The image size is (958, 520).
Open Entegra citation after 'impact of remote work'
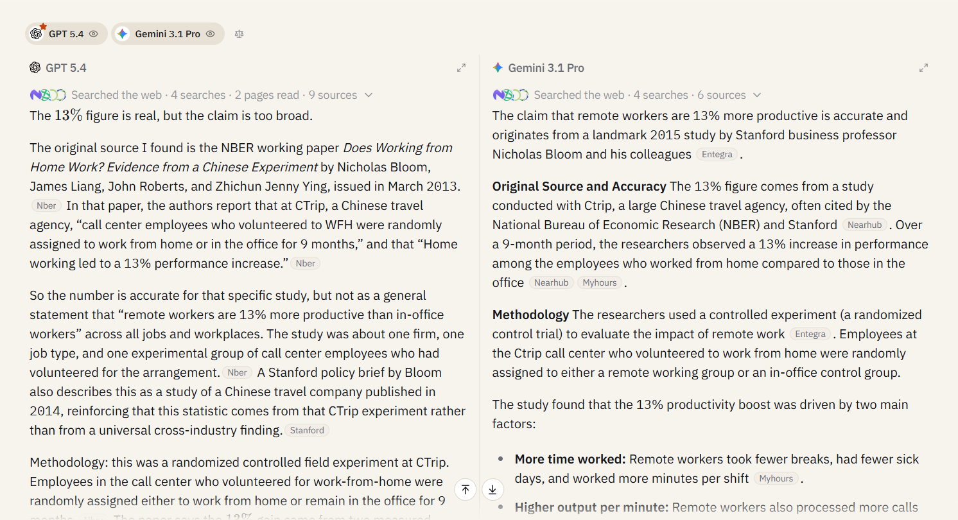(810, 334)
